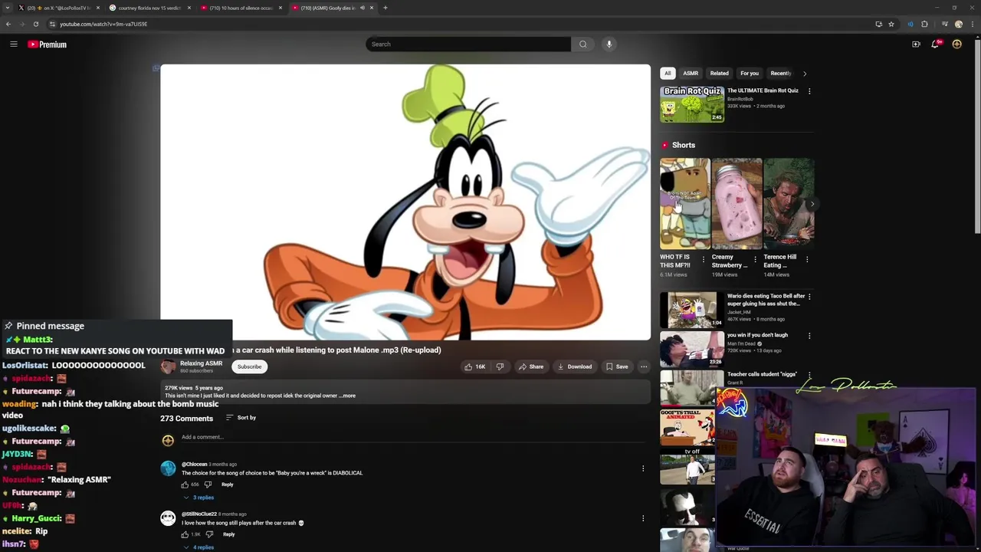Reply to @Chiocean's comment
This screenshot has width=981, height=552.
tap(227, 485)
